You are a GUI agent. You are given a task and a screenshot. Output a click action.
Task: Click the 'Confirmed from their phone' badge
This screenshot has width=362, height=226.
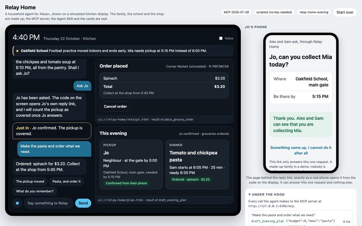(x=126, y=183)
